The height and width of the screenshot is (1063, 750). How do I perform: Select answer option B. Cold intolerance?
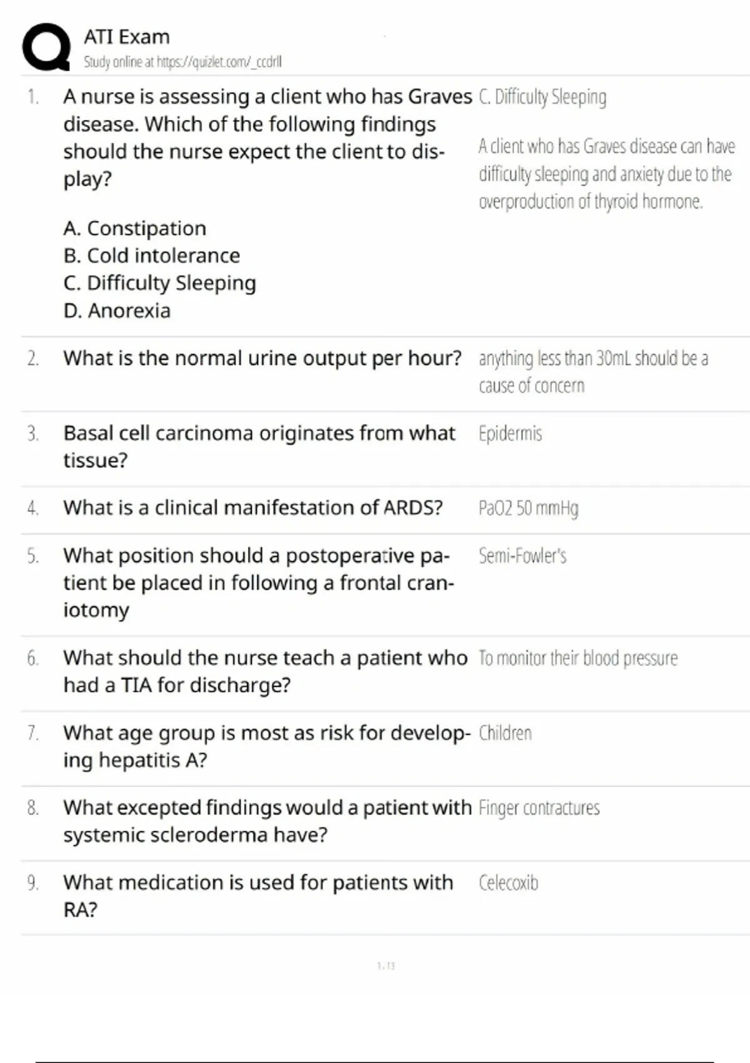click(x=151, y=256)
